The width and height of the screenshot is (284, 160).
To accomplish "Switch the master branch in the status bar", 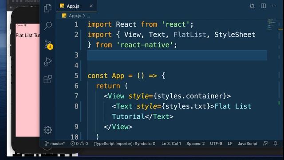I will (x=55, y=144).
